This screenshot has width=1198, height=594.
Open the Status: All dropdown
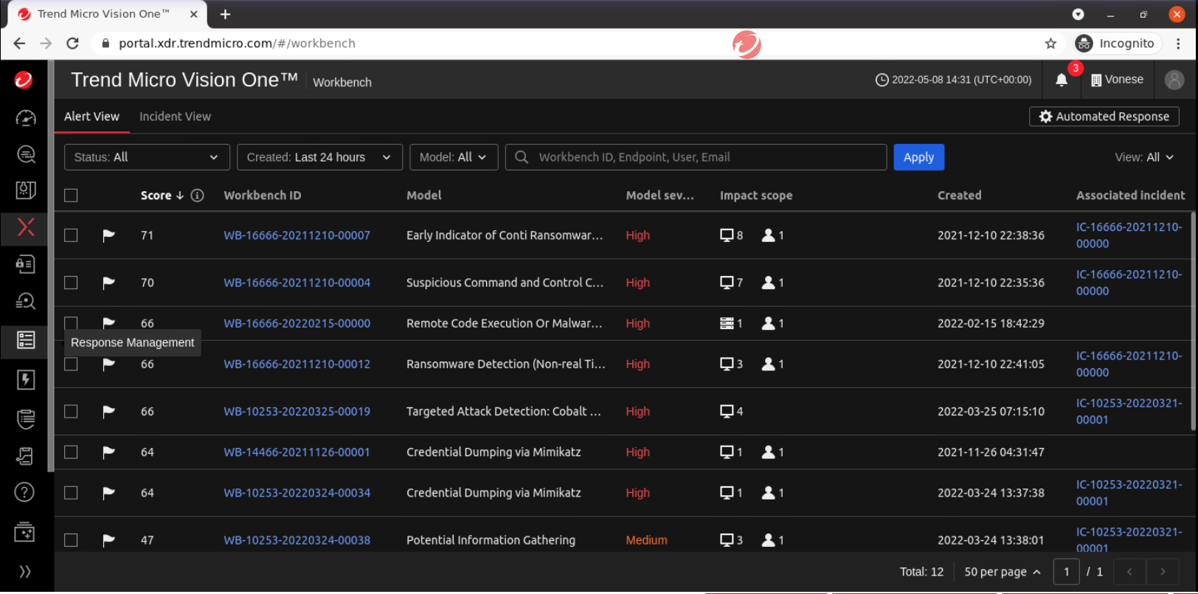point(146,157)
